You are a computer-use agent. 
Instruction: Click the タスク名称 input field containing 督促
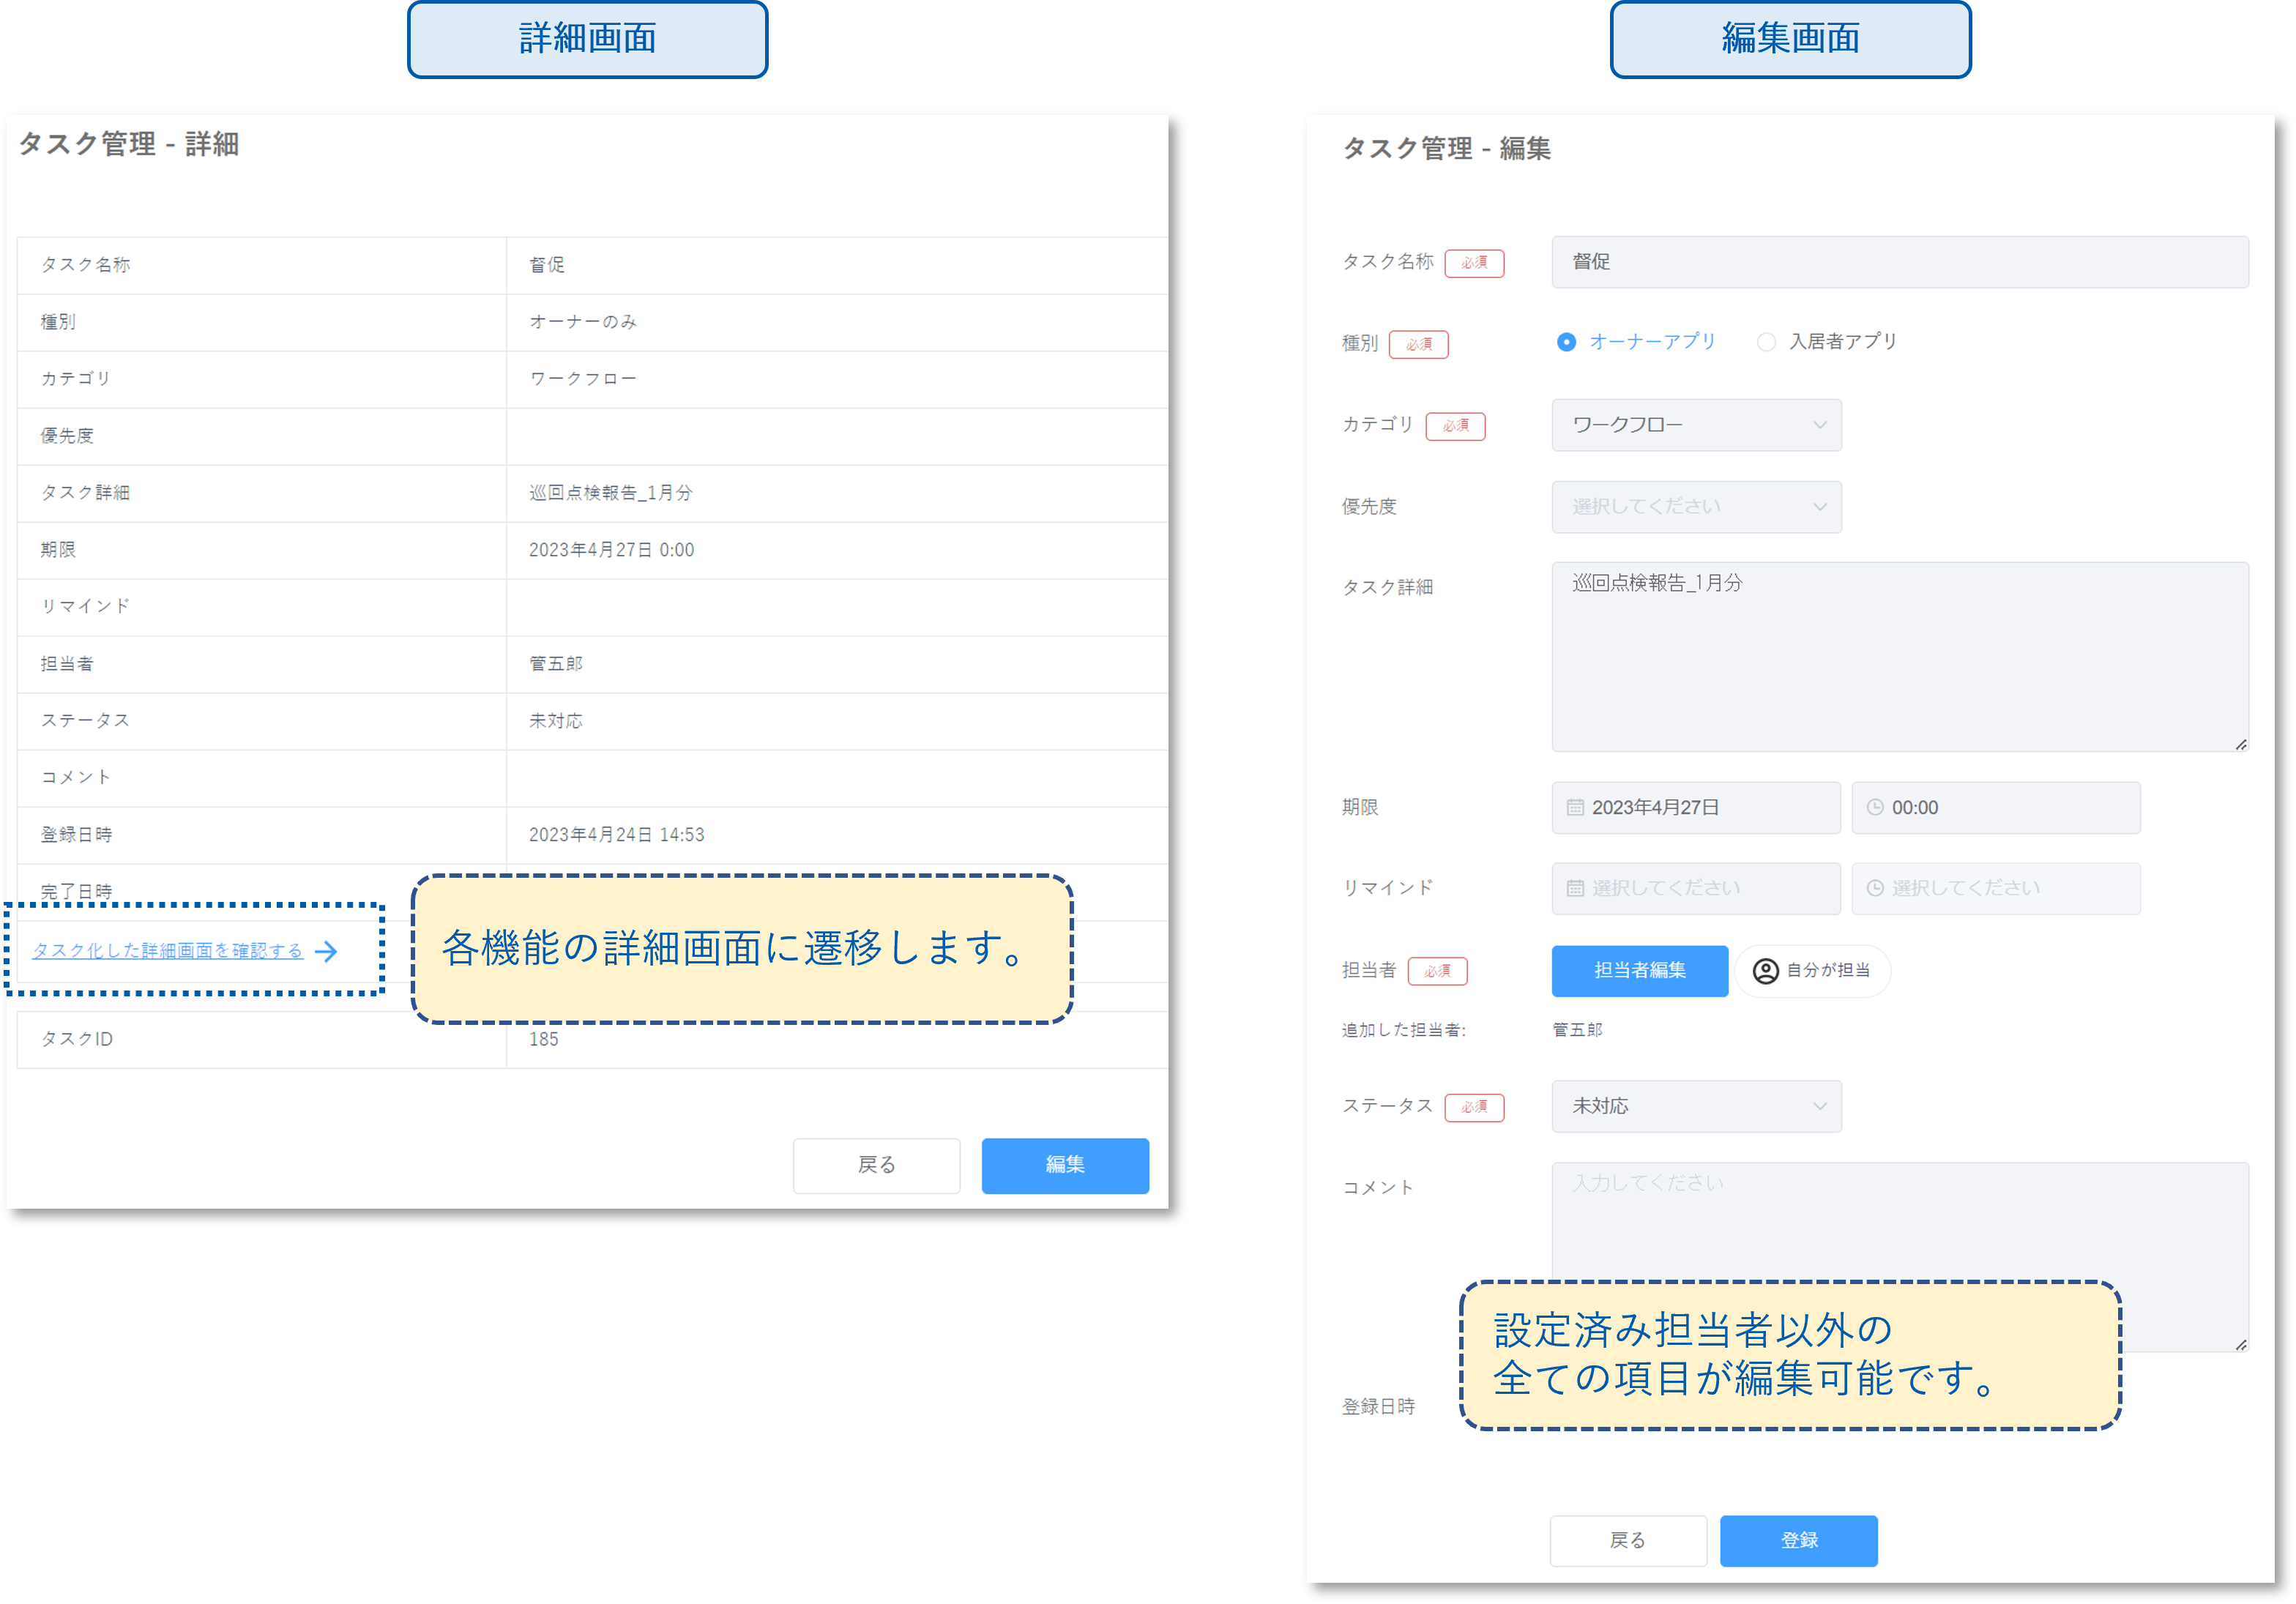tap(1899, 262)
